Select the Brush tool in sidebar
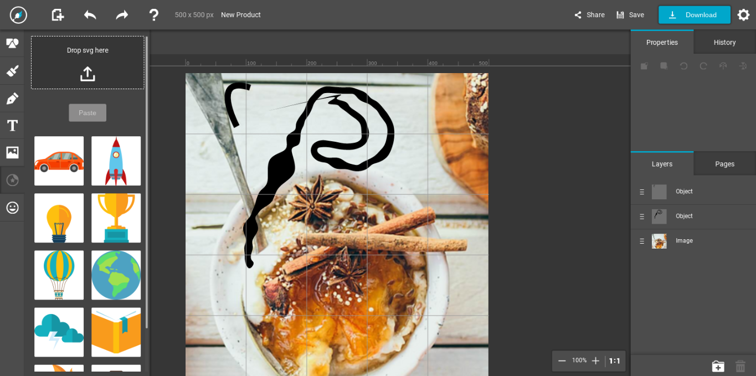Screen dimensions: 756x376 (12, 71)
